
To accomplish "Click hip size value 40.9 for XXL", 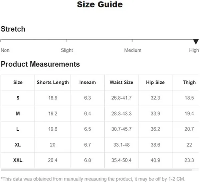I will tap(155, 160).
